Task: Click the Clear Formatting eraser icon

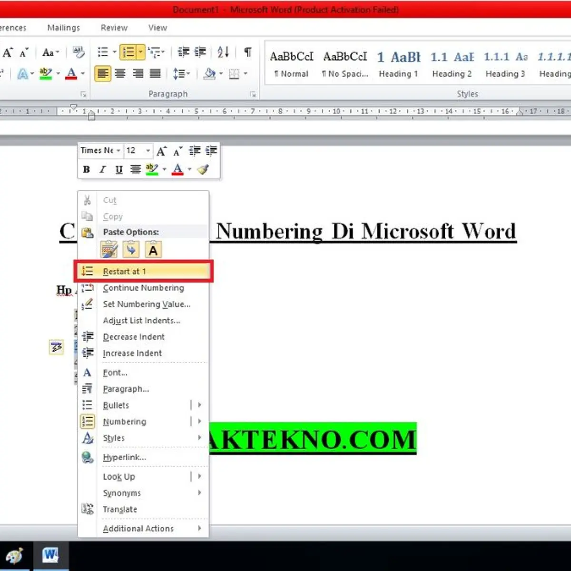Action: tap(79, 52)
